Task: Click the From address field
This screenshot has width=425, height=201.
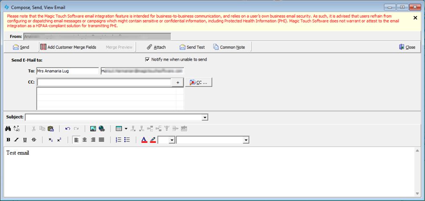Action: pyautogui.click(x=97, y=36)
